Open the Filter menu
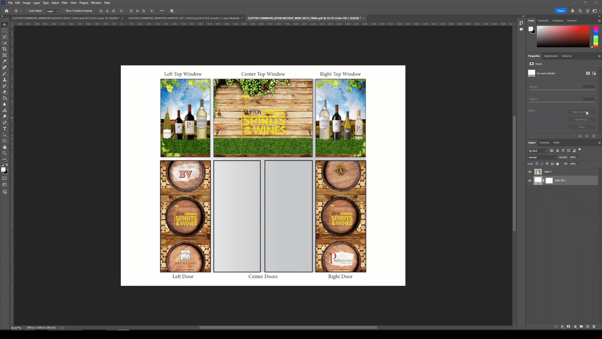 pos(65,3)
